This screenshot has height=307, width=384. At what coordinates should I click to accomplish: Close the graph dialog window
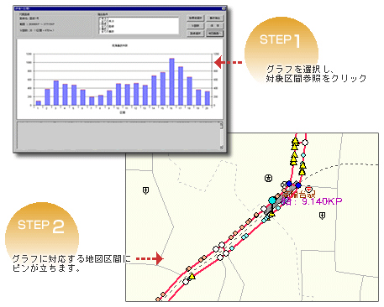[x=224, y=8]
